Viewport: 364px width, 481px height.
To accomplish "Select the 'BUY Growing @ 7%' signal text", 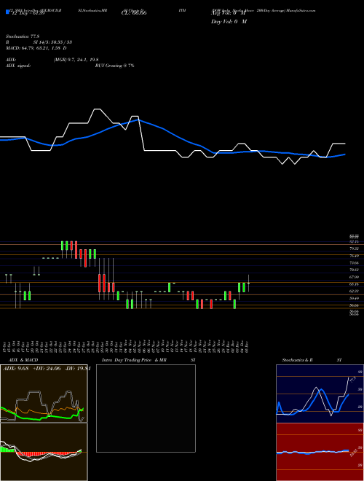I will pyautogui.click(x=114, y=66).
